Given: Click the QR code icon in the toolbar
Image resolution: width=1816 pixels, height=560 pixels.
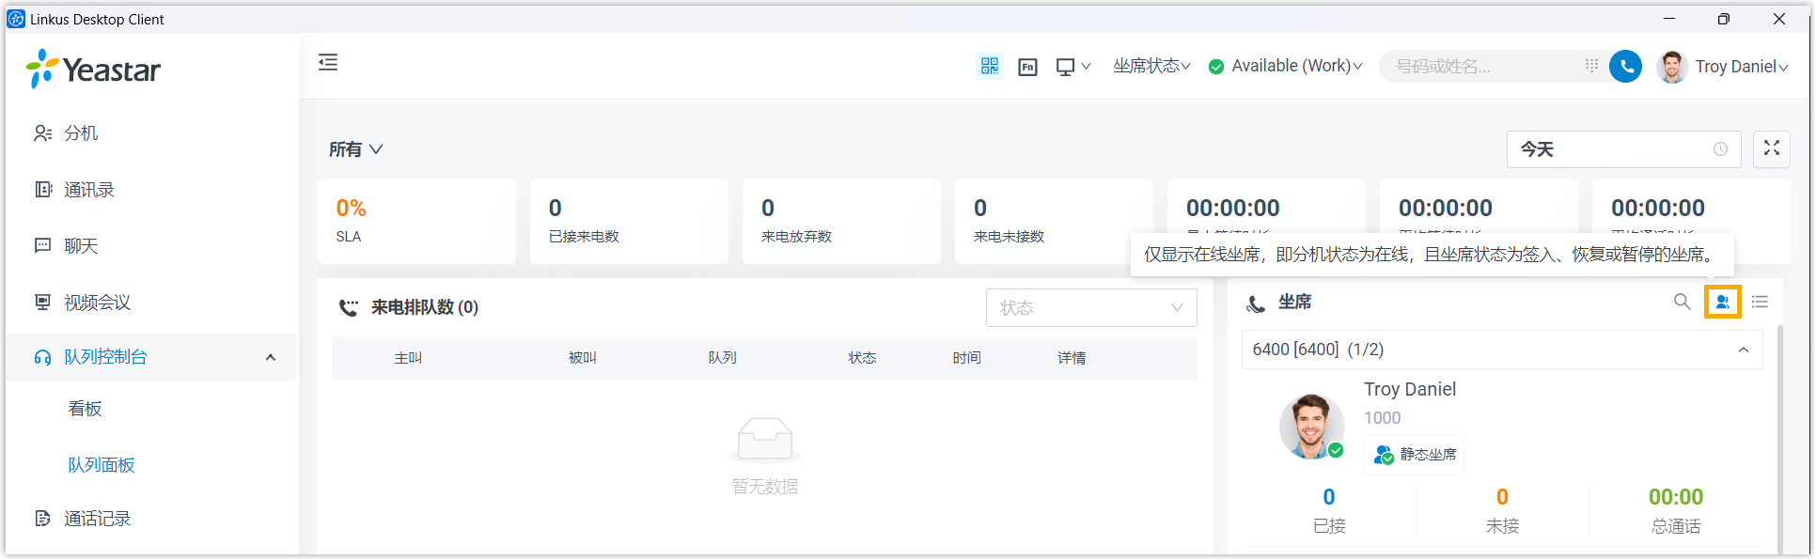Looking at the screenshot, I should (990, 66).
